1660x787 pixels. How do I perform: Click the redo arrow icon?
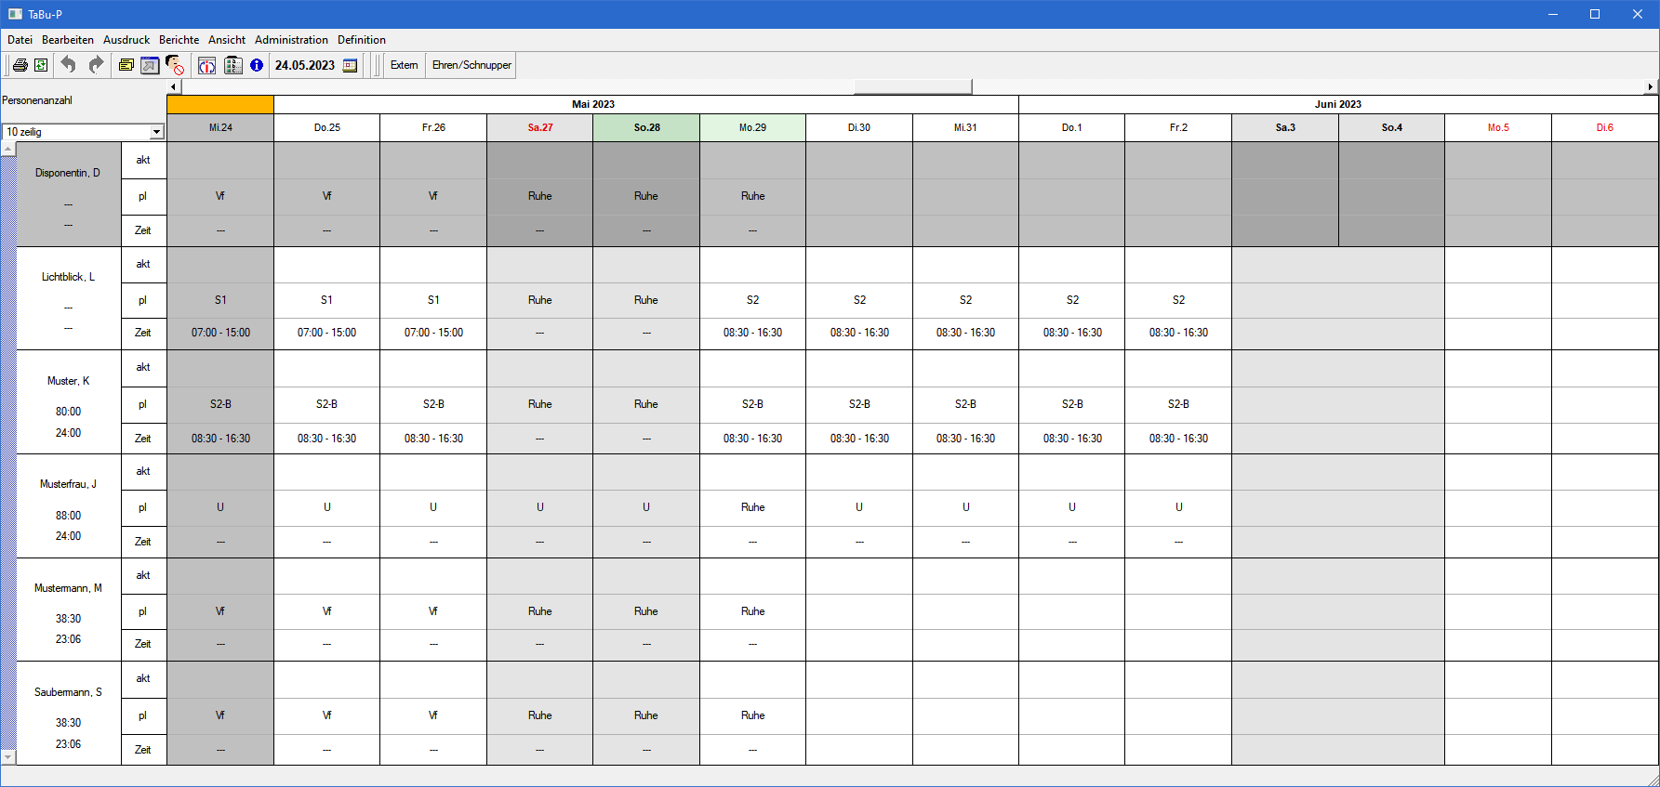coord(96,65)
